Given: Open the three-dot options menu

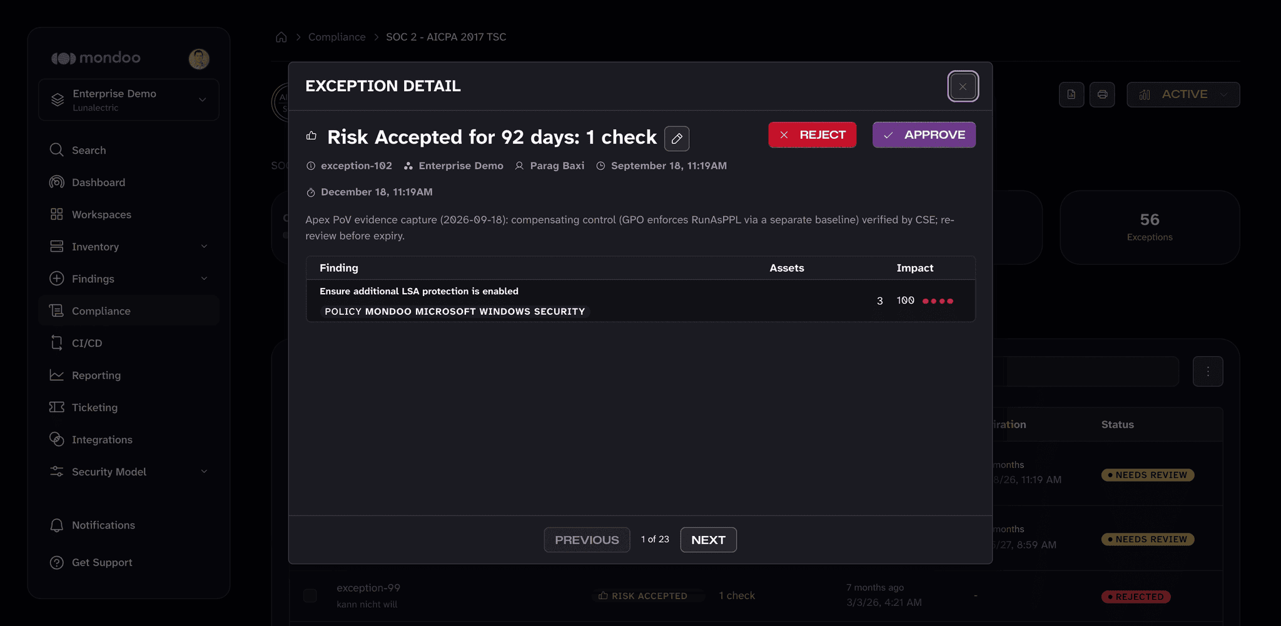Looking at the screenshot, I should (x=1208, y=372).
